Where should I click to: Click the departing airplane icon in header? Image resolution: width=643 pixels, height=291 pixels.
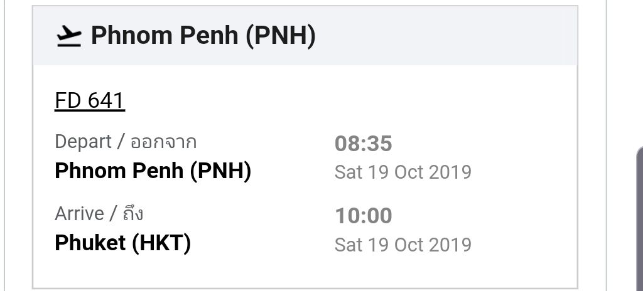(x=68, y=36)
